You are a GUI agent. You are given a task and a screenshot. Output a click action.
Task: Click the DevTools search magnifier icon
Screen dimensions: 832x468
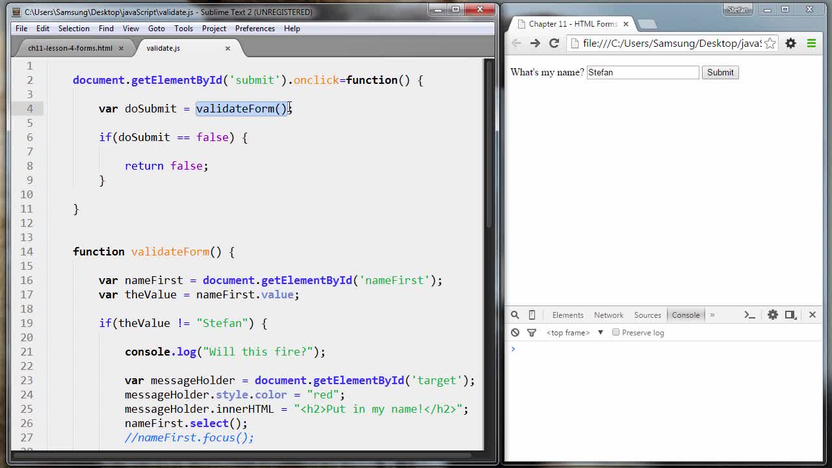coord(515,315)
